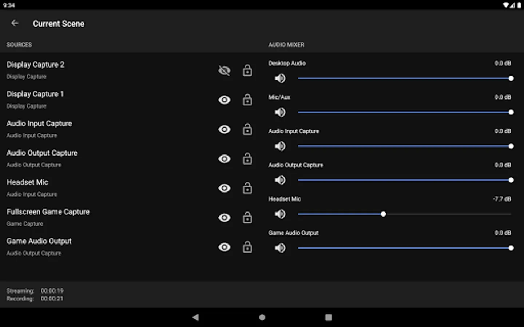Lock the Audio Input Capture source
This screenshot has height=327, width=524.
(247, 129)
